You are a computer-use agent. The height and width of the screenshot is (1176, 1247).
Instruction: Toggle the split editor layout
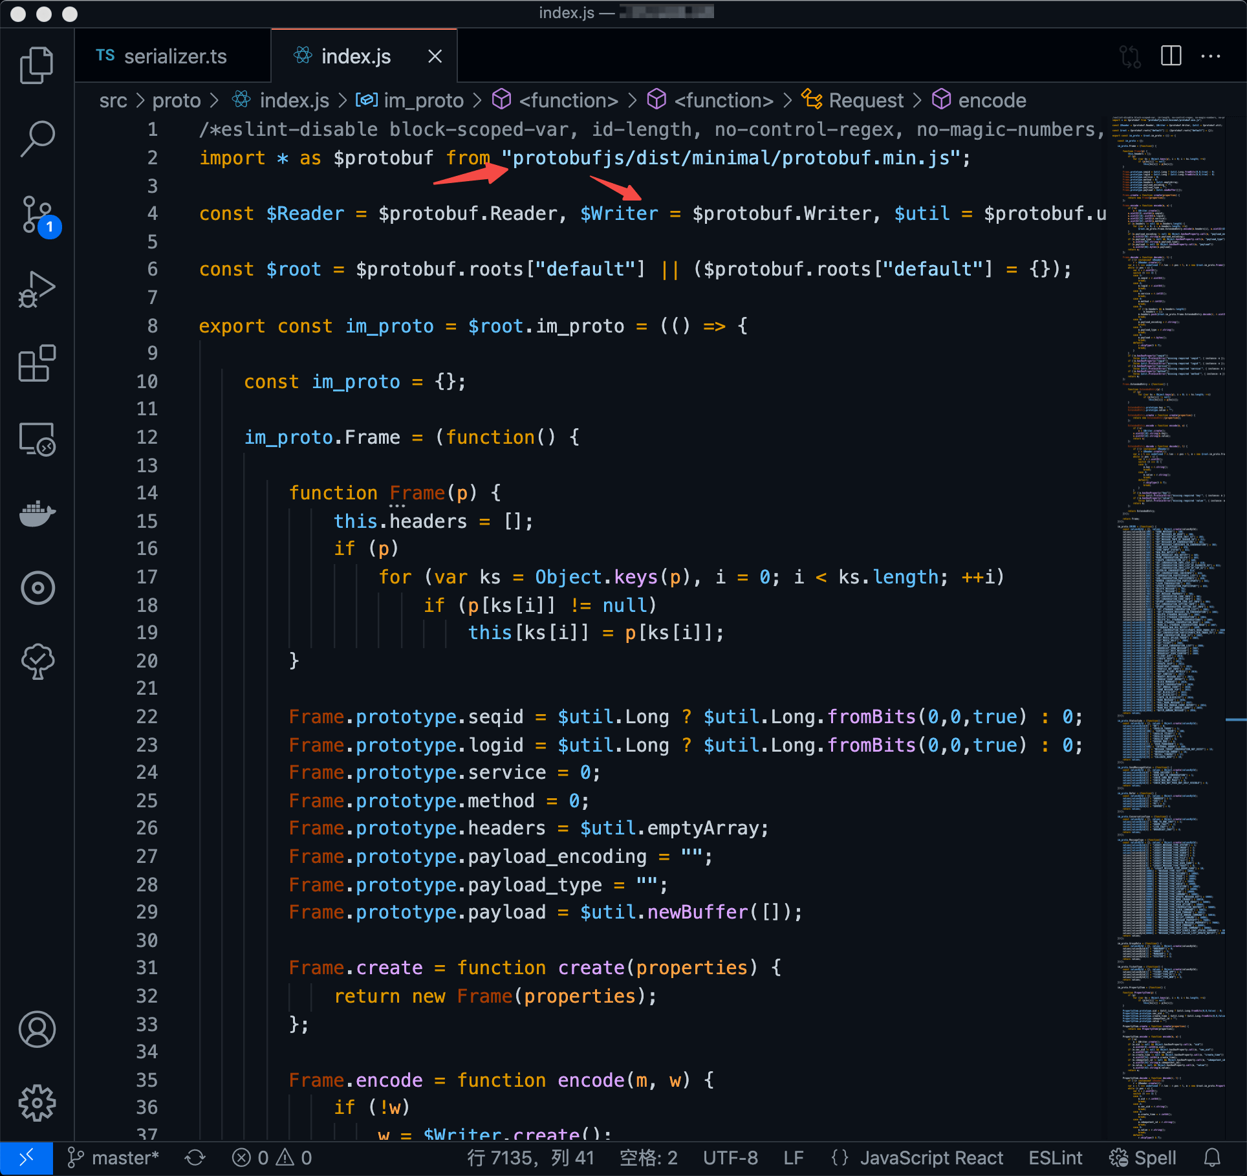[x=1171, y=56]
